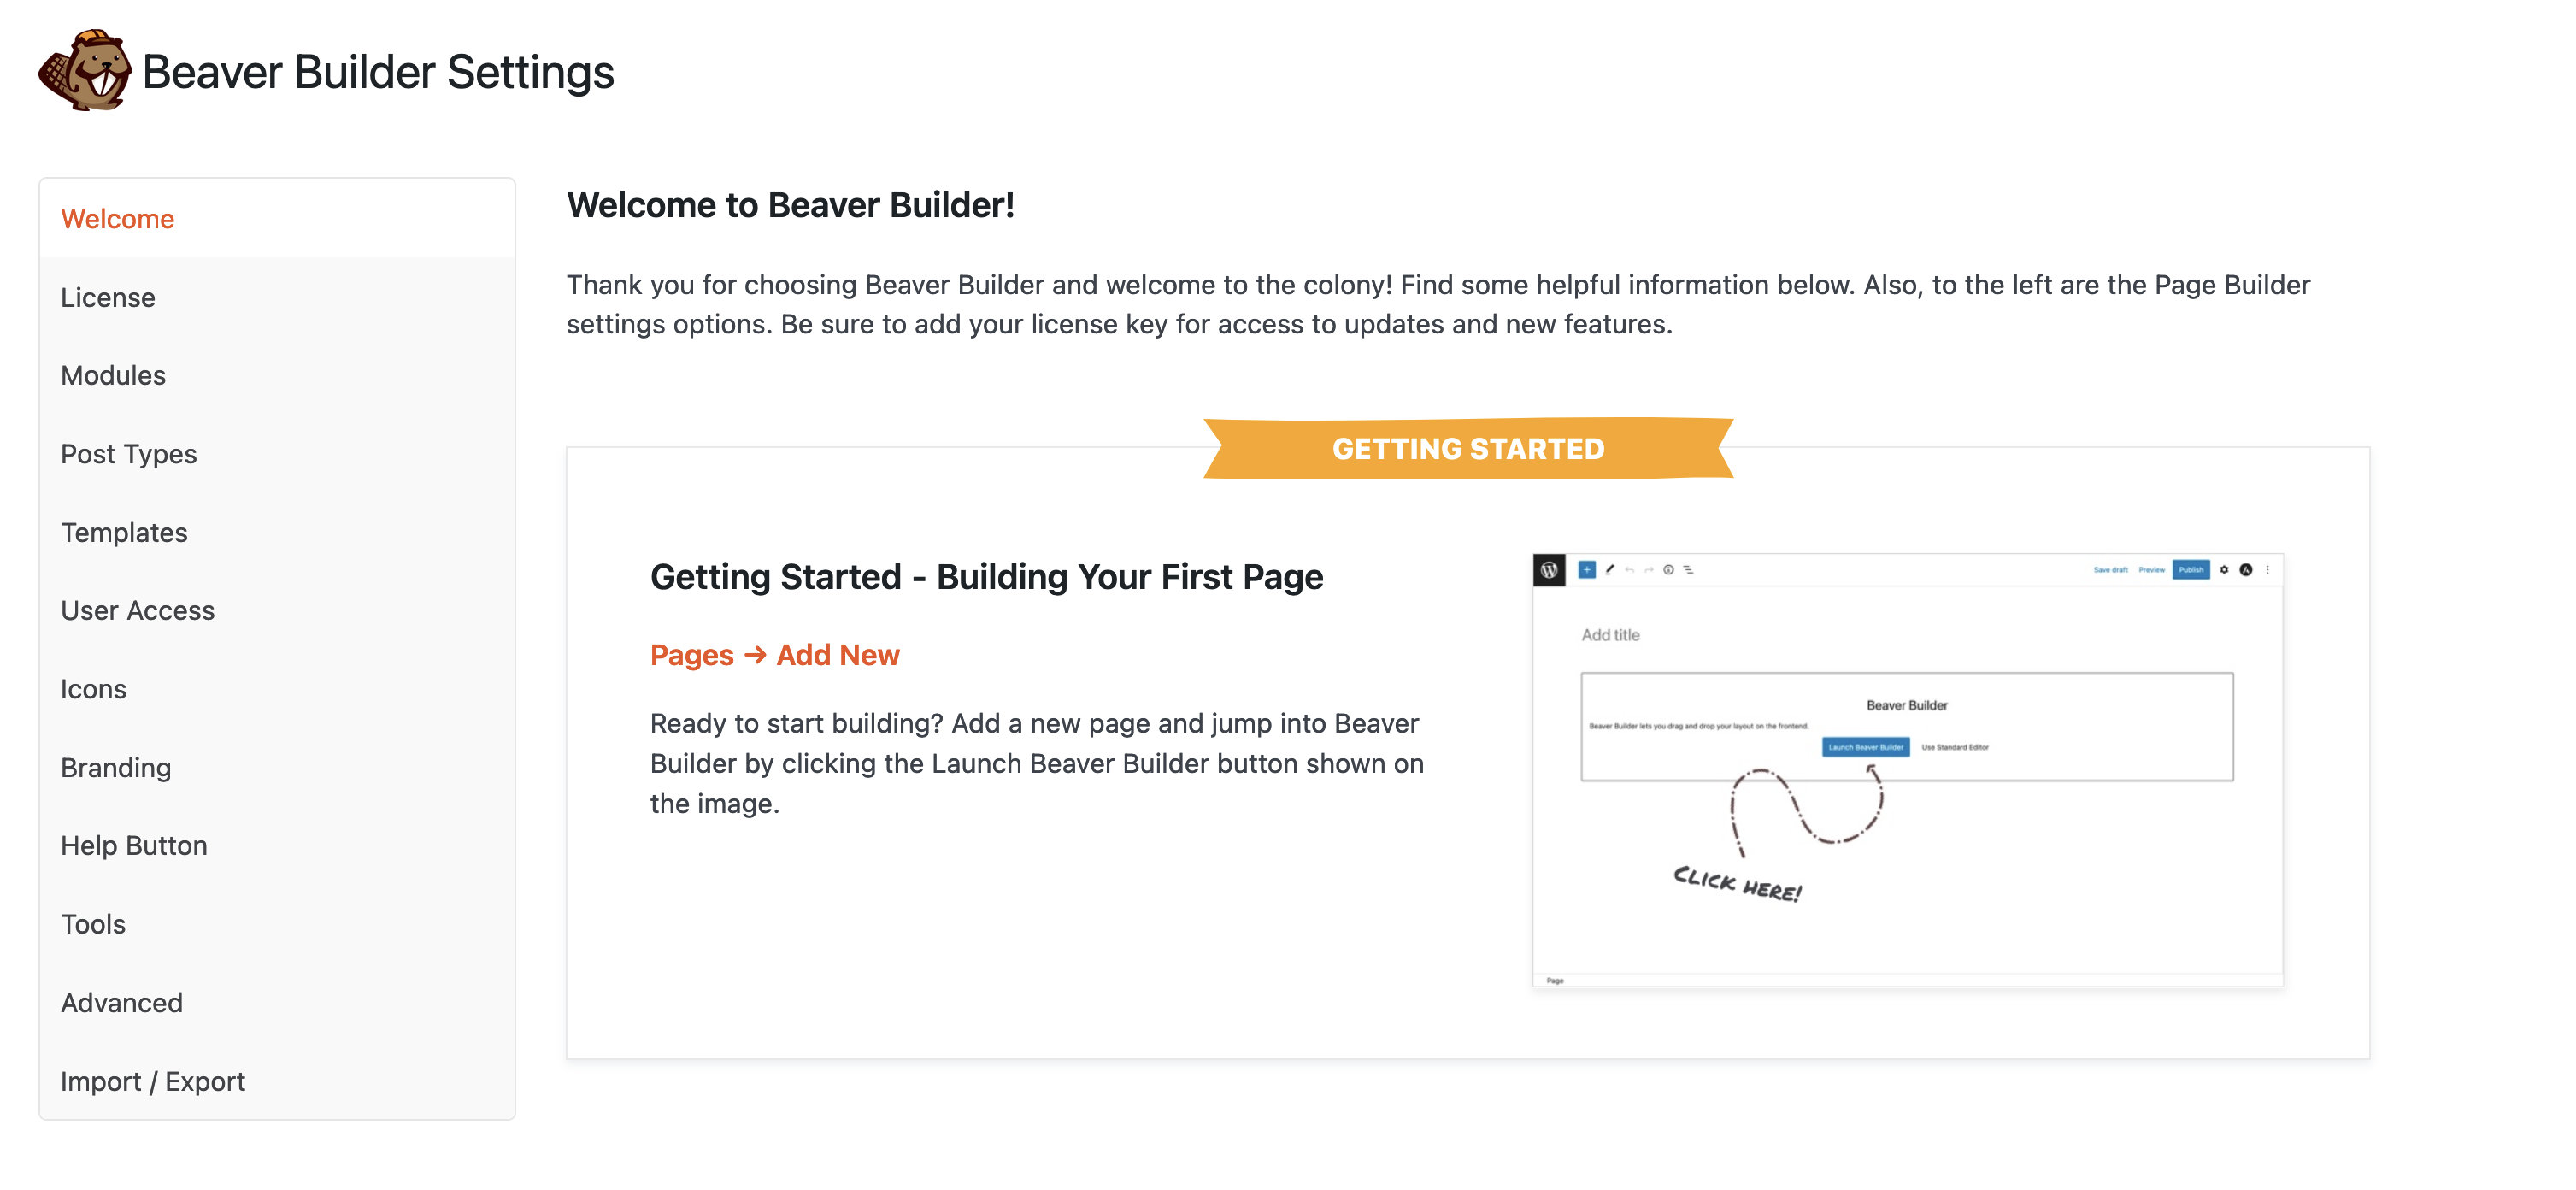Select Import / Export in the sidebar
Viewport: 2576px width, 1190px height.
coord(153,1081)
